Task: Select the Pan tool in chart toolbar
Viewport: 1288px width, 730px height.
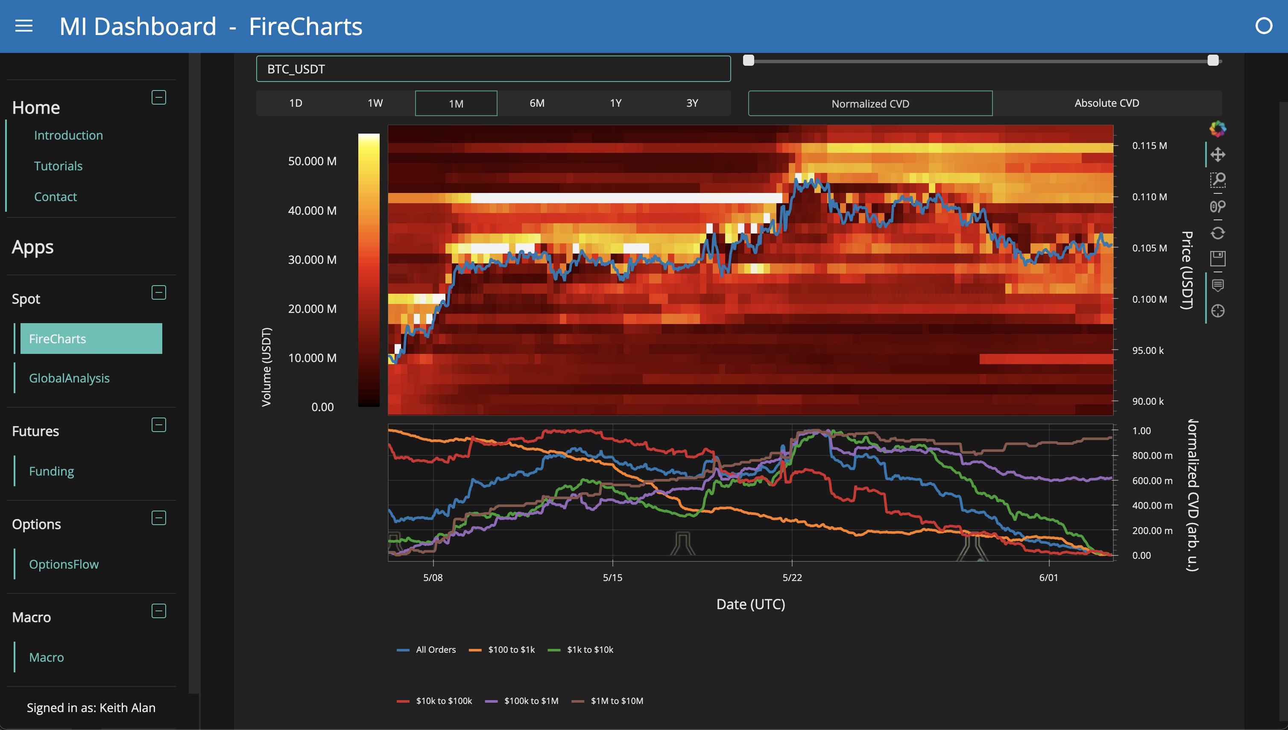Action: pos(1218,155)
